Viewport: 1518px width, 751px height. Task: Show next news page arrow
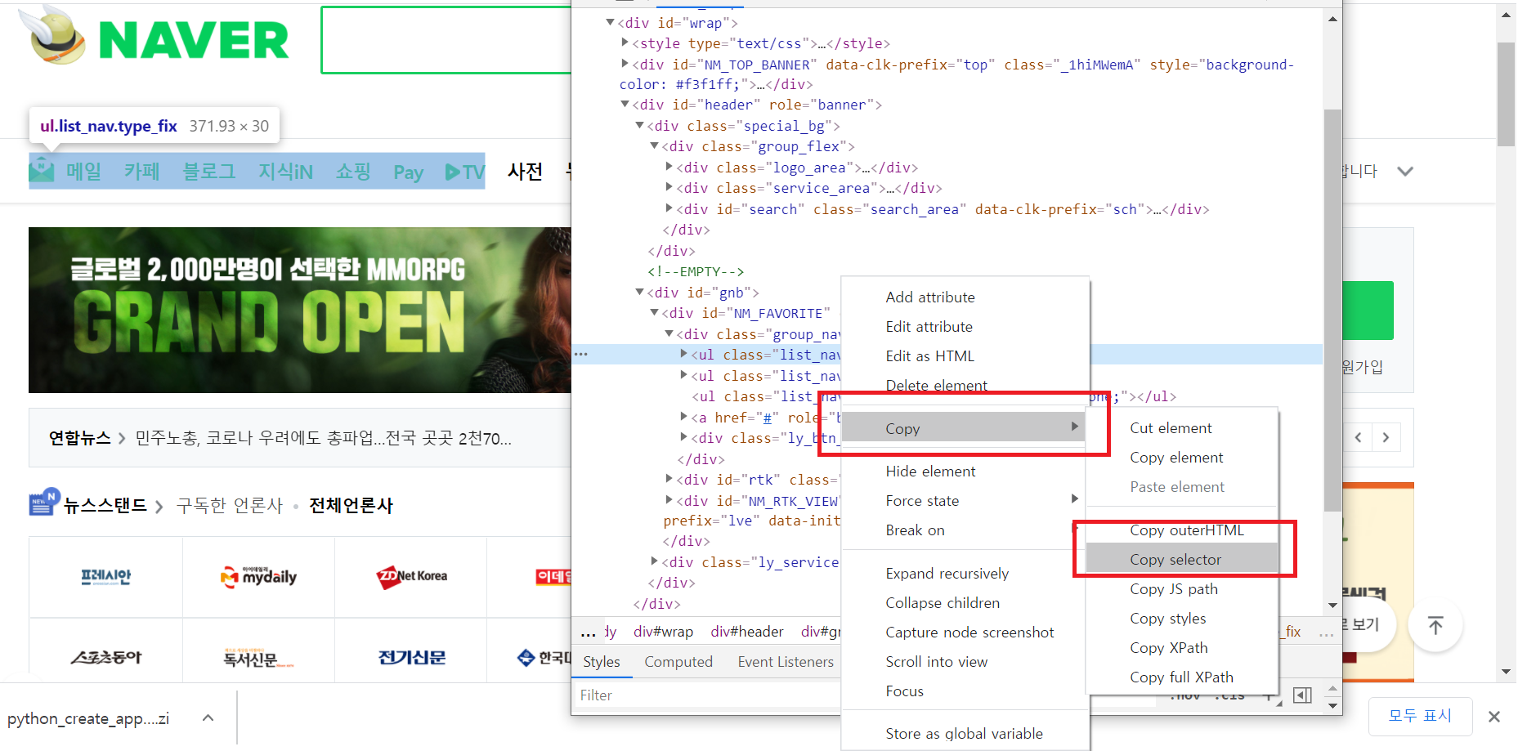click(1386, 437)
